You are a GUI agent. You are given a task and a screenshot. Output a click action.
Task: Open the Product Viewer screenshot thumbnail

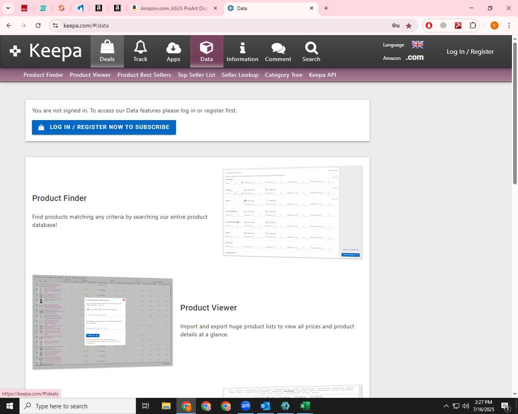pyautogui.click(x=102, y=322)
